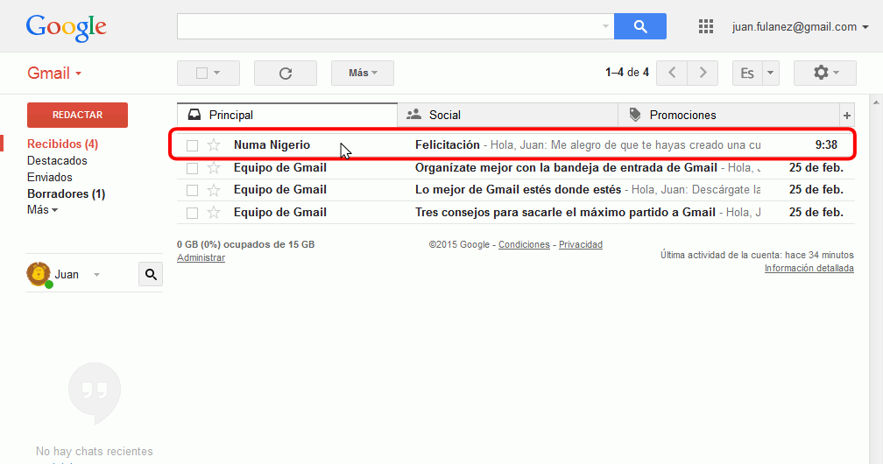This screenshot has height=464, width=883.
Task: Click the scrollbar up arrow
Action: pyautogui.click(x=876, y=103)
